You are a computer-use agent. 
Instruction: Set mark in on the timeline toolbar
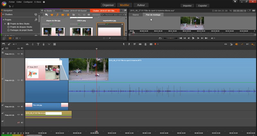click(124, 44)
